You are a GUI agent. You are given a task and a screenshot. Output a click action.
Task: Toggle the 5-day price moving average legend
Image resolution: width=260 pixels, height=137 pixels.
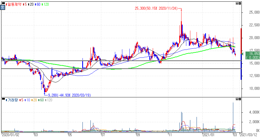(25, 5)
